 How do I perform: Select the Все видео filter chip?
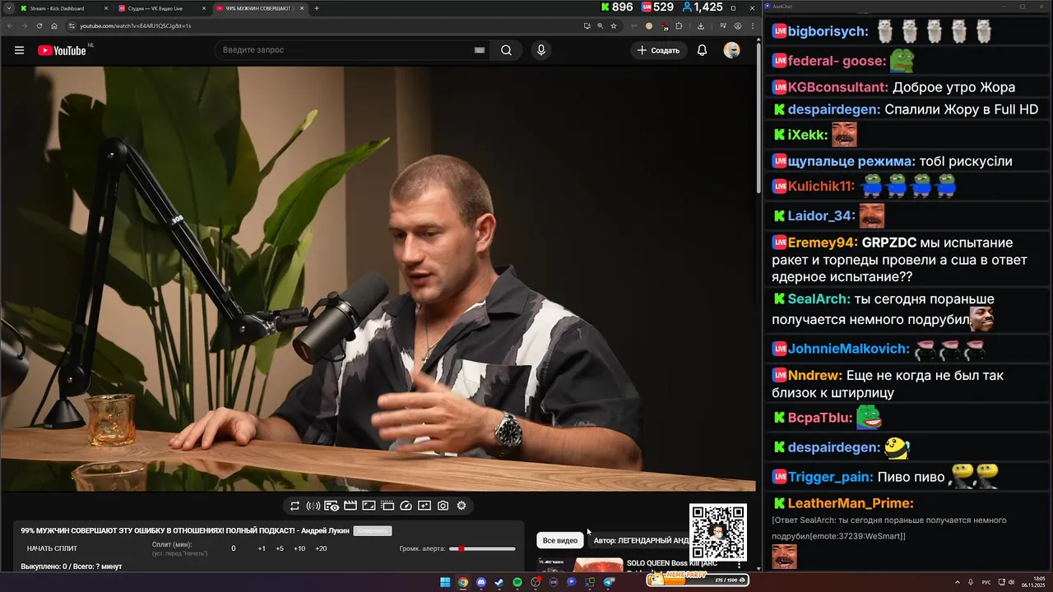(x=560, y=540)
